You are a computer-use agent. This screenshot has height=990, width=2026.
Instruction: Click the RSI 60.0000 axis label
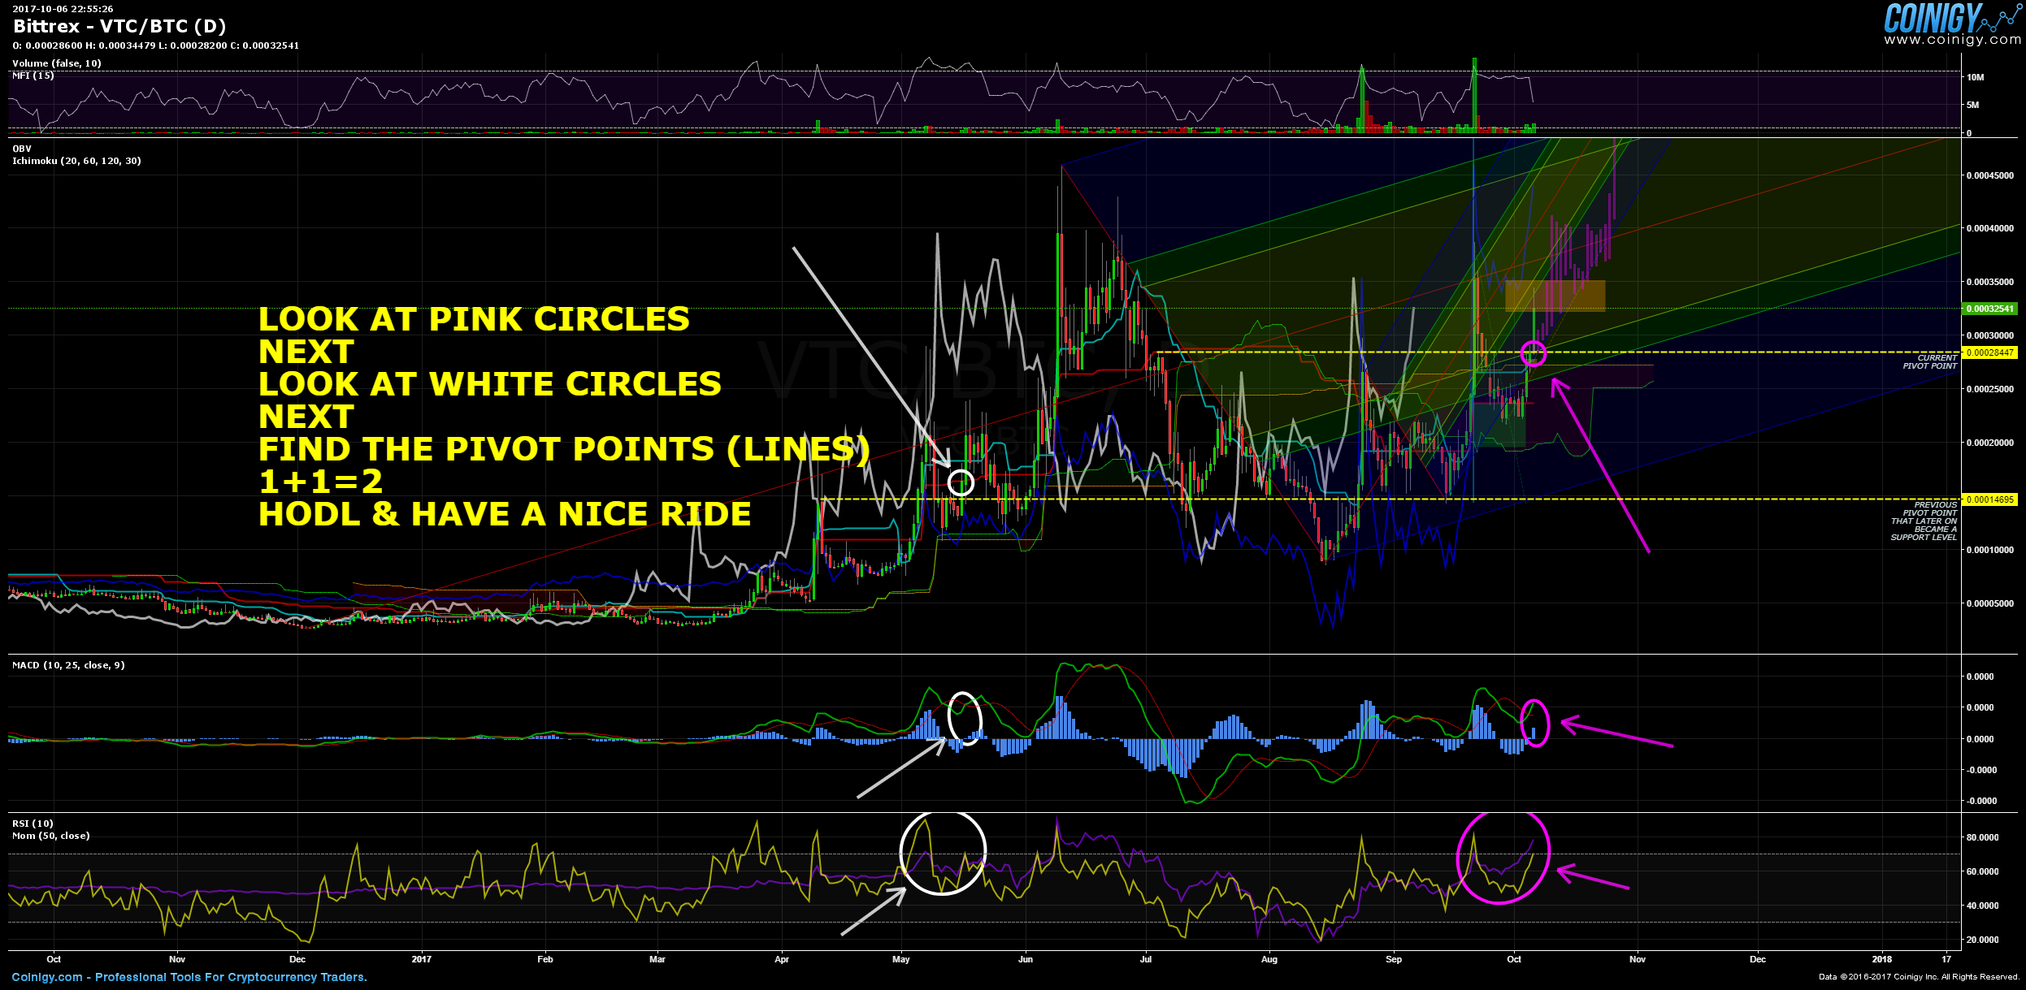[1982, 871]
